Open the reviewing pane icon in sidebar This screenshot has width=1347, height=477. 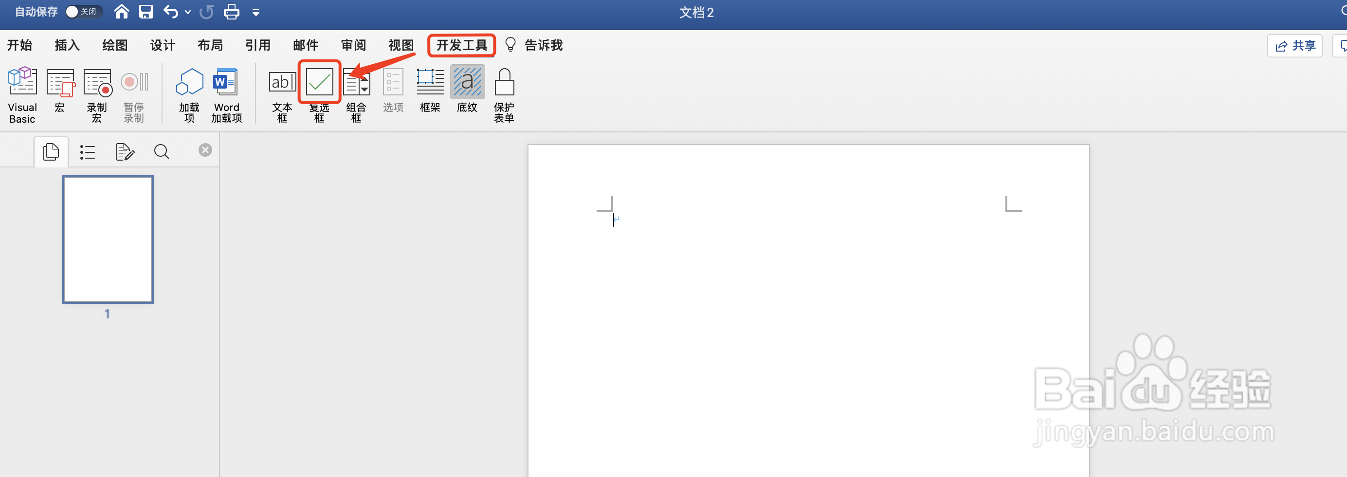[x=125, y=152]
